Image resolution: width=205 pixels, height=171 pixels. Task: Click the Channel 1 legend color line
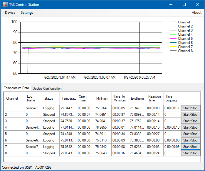click(x=173, y=22)
